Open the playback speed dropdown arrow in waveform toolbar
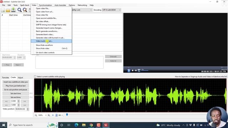This screenshot has width=228, height=128. (62, 115)
